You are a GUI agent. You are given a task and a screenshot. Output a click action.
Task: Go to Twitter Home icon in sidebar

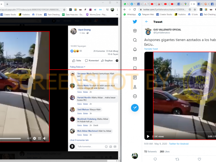[x=135, y=31]
